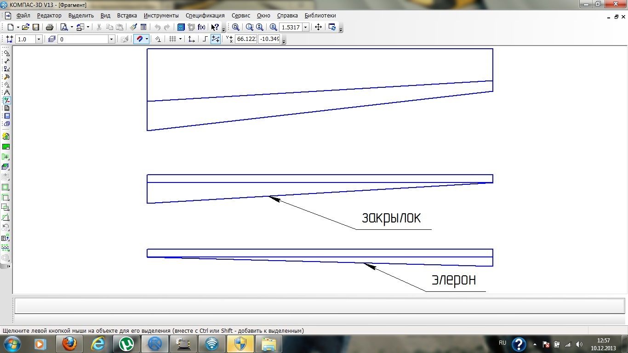Click the Save document icon
628x353 pixels.
[35, 27]
